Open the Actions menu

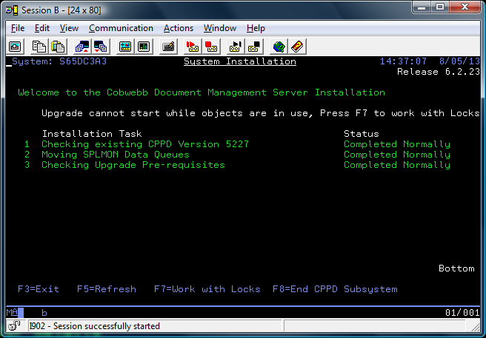pos(179,28)
